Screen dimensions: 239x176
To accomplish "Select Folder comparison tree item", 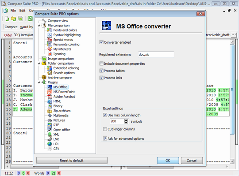I will [61, 64].
